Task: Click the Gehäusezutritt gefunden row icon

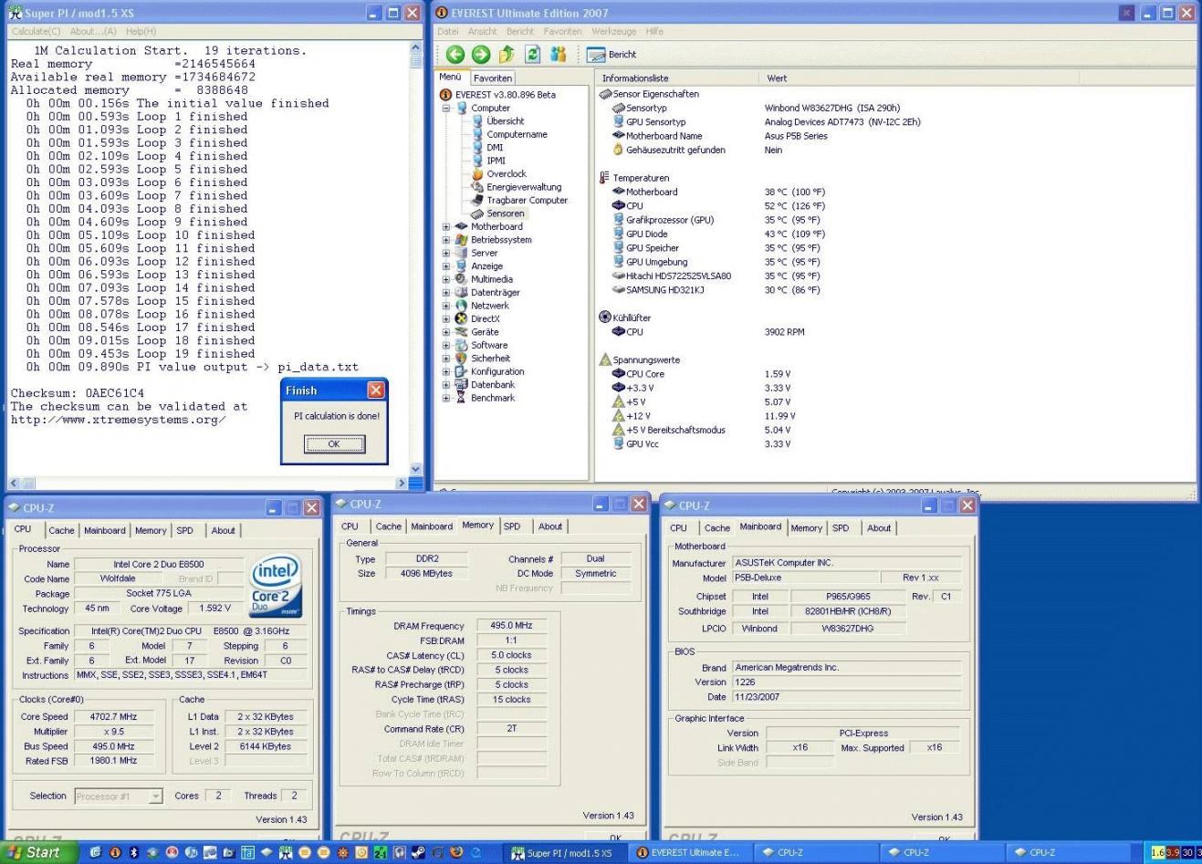Action: (x=618, y=150)
